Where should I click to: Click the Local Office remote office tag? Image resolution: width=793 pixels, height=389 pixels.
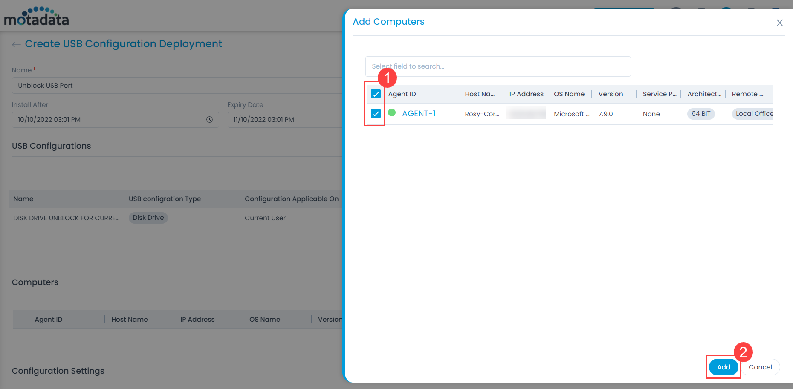pyautogui.click(x=753, y=114)
